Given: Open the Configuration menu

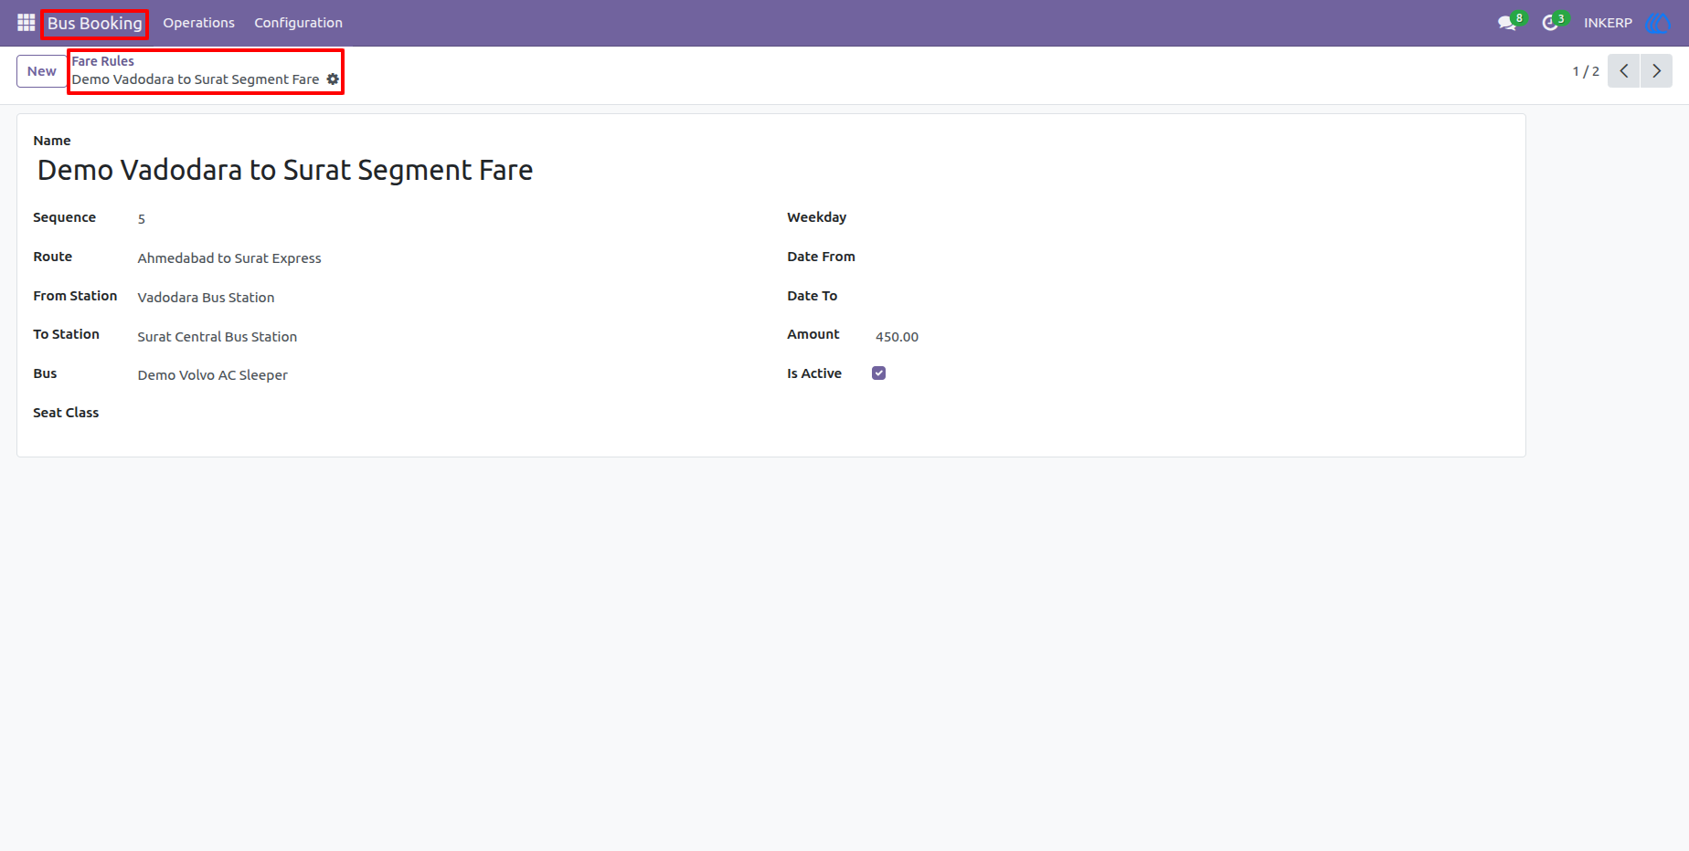Looking at the screenshot, I should click(298, 23).
